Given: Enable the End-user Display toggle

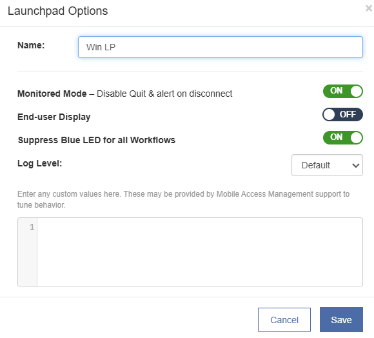Looking at the screenshot, I should point(343,115).
